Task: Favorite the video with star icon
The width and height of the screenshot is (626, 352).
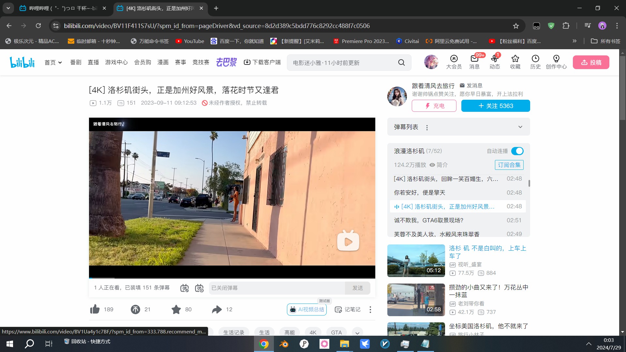Action: 176,309
